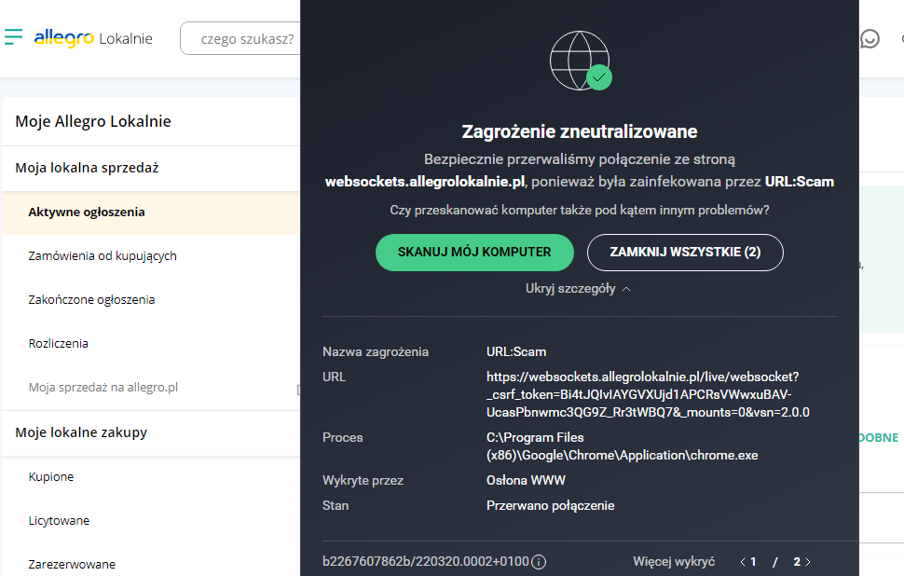
Task: Click the Allegro Lokalnie logo
Action: coord(93,38)
